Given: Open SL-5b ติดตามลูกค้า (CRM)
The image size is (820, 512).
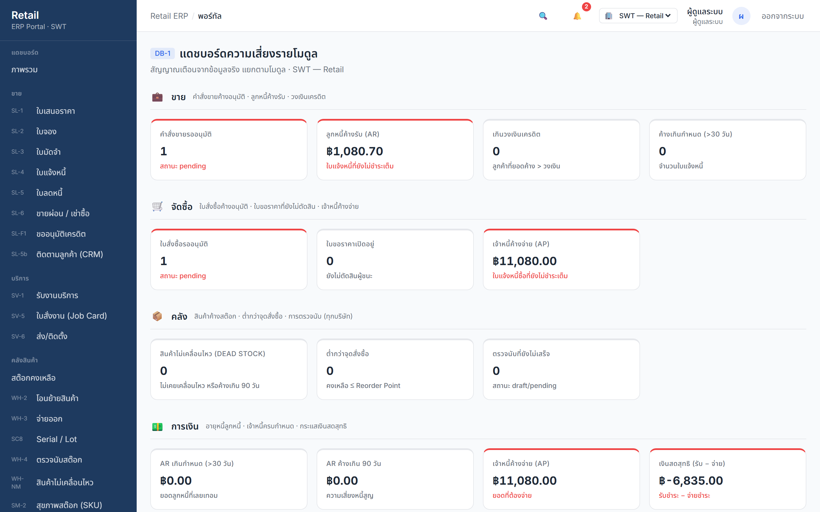Looking at the screenshot, I should 68,254.
